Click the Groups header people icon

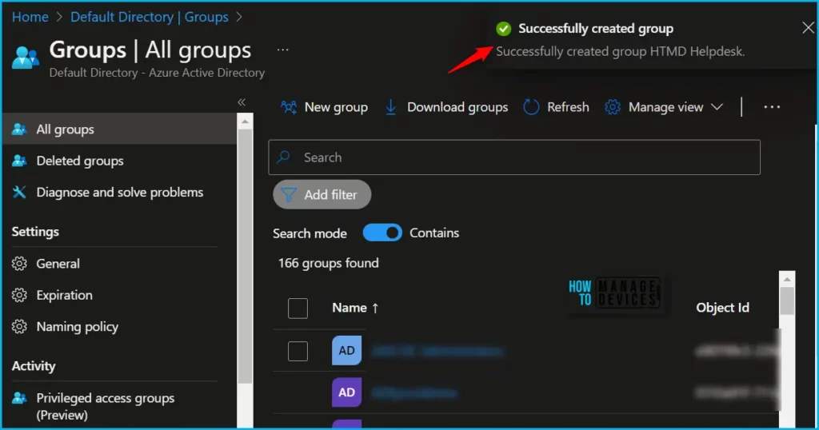point(26,58)
